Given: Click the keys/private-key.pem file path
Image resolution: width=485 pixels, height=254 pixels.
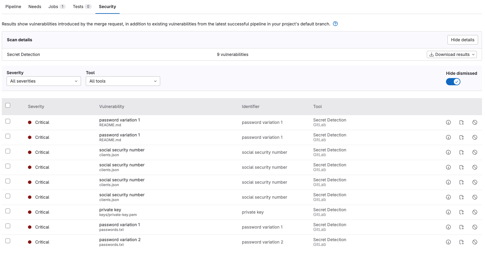Looking at the screenshot, I should click(118, 215).
